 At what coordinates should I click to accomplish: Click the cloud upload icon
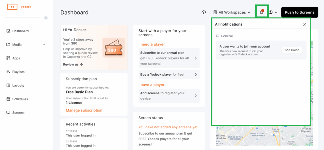tap(204, 12)
